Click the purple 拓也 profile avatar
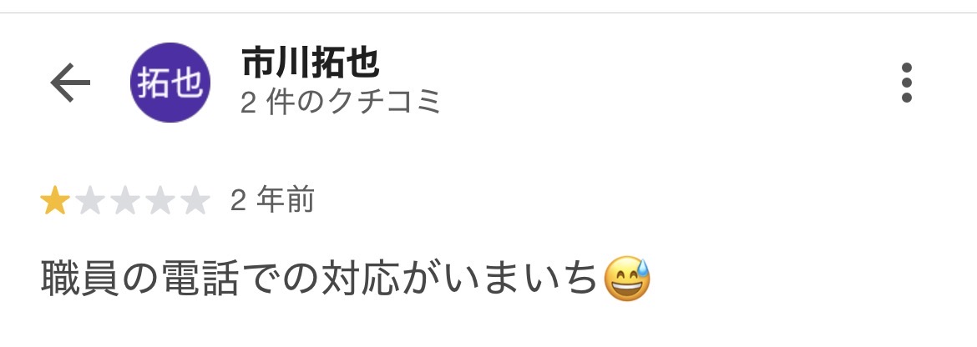The image size is (977, 347). [170, 83]
